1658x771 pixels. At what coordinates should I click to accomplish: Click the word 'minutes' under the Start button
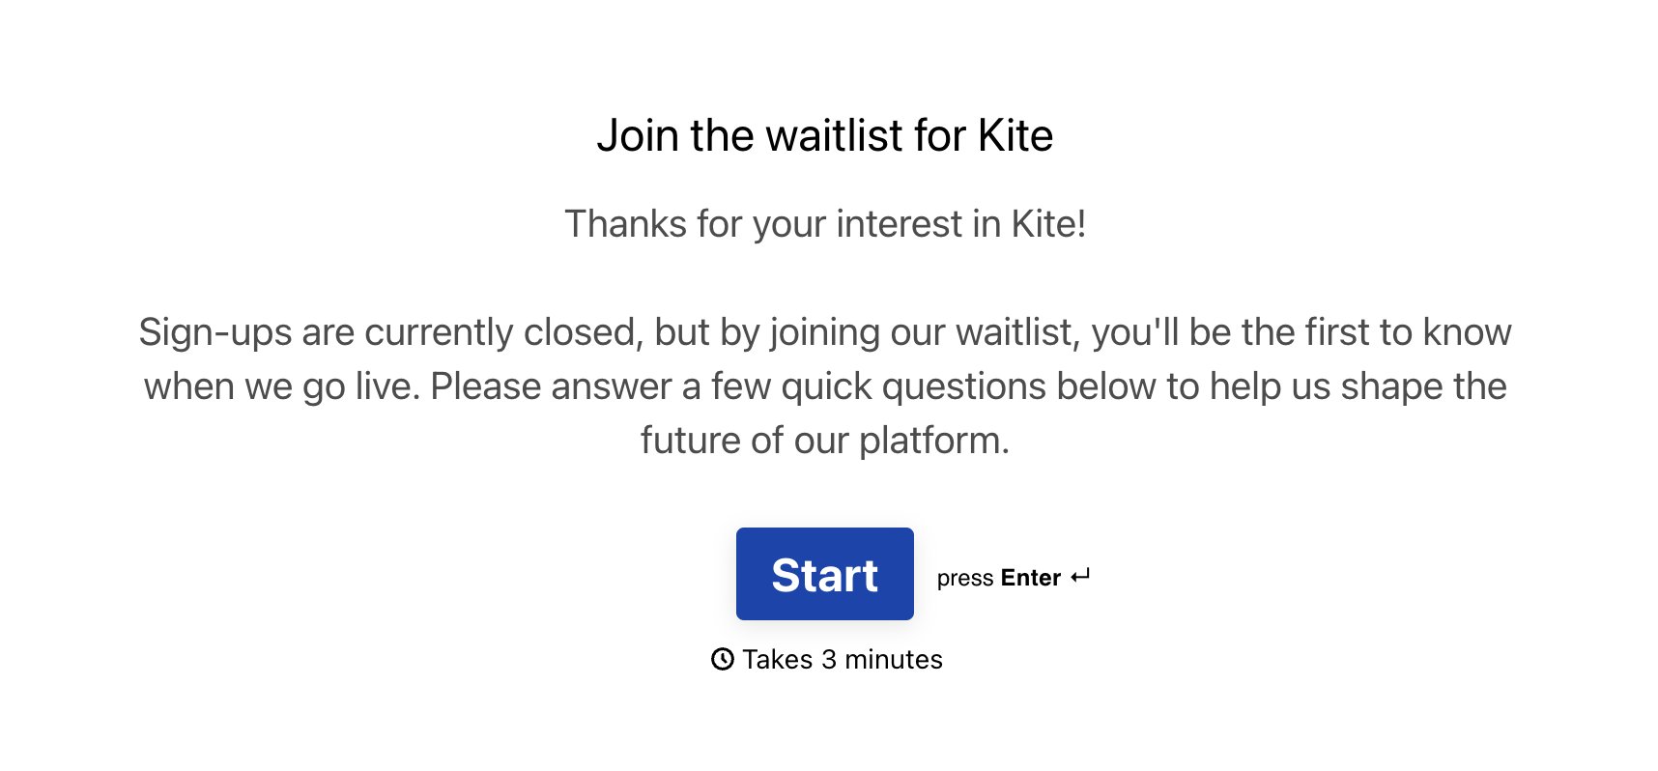point(894,659)
